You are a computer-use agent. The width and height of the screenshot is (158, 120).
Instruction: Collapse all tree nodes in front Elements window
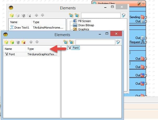pos(71,42)
